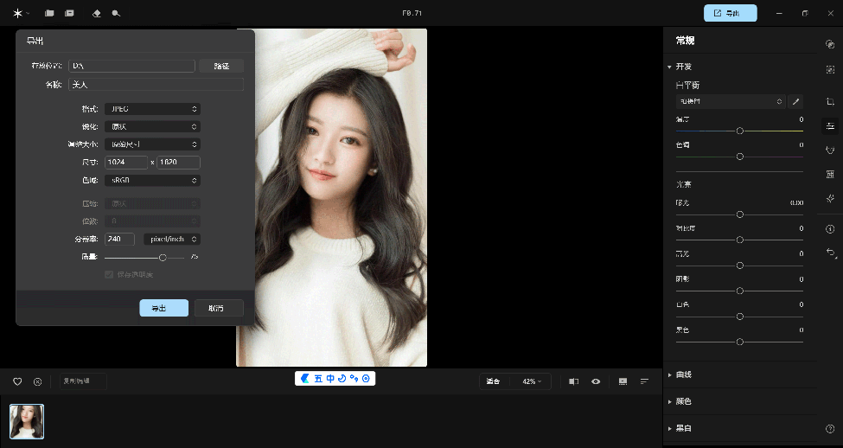
Task: Click the copy edits button beside the reject icon
Action: pos(83,381)
